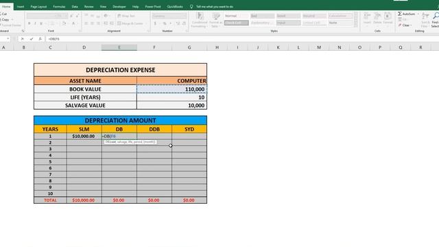The image size is (439, 247).
Task: Cancel formula entry with the X icon
Action: [23, 39]
